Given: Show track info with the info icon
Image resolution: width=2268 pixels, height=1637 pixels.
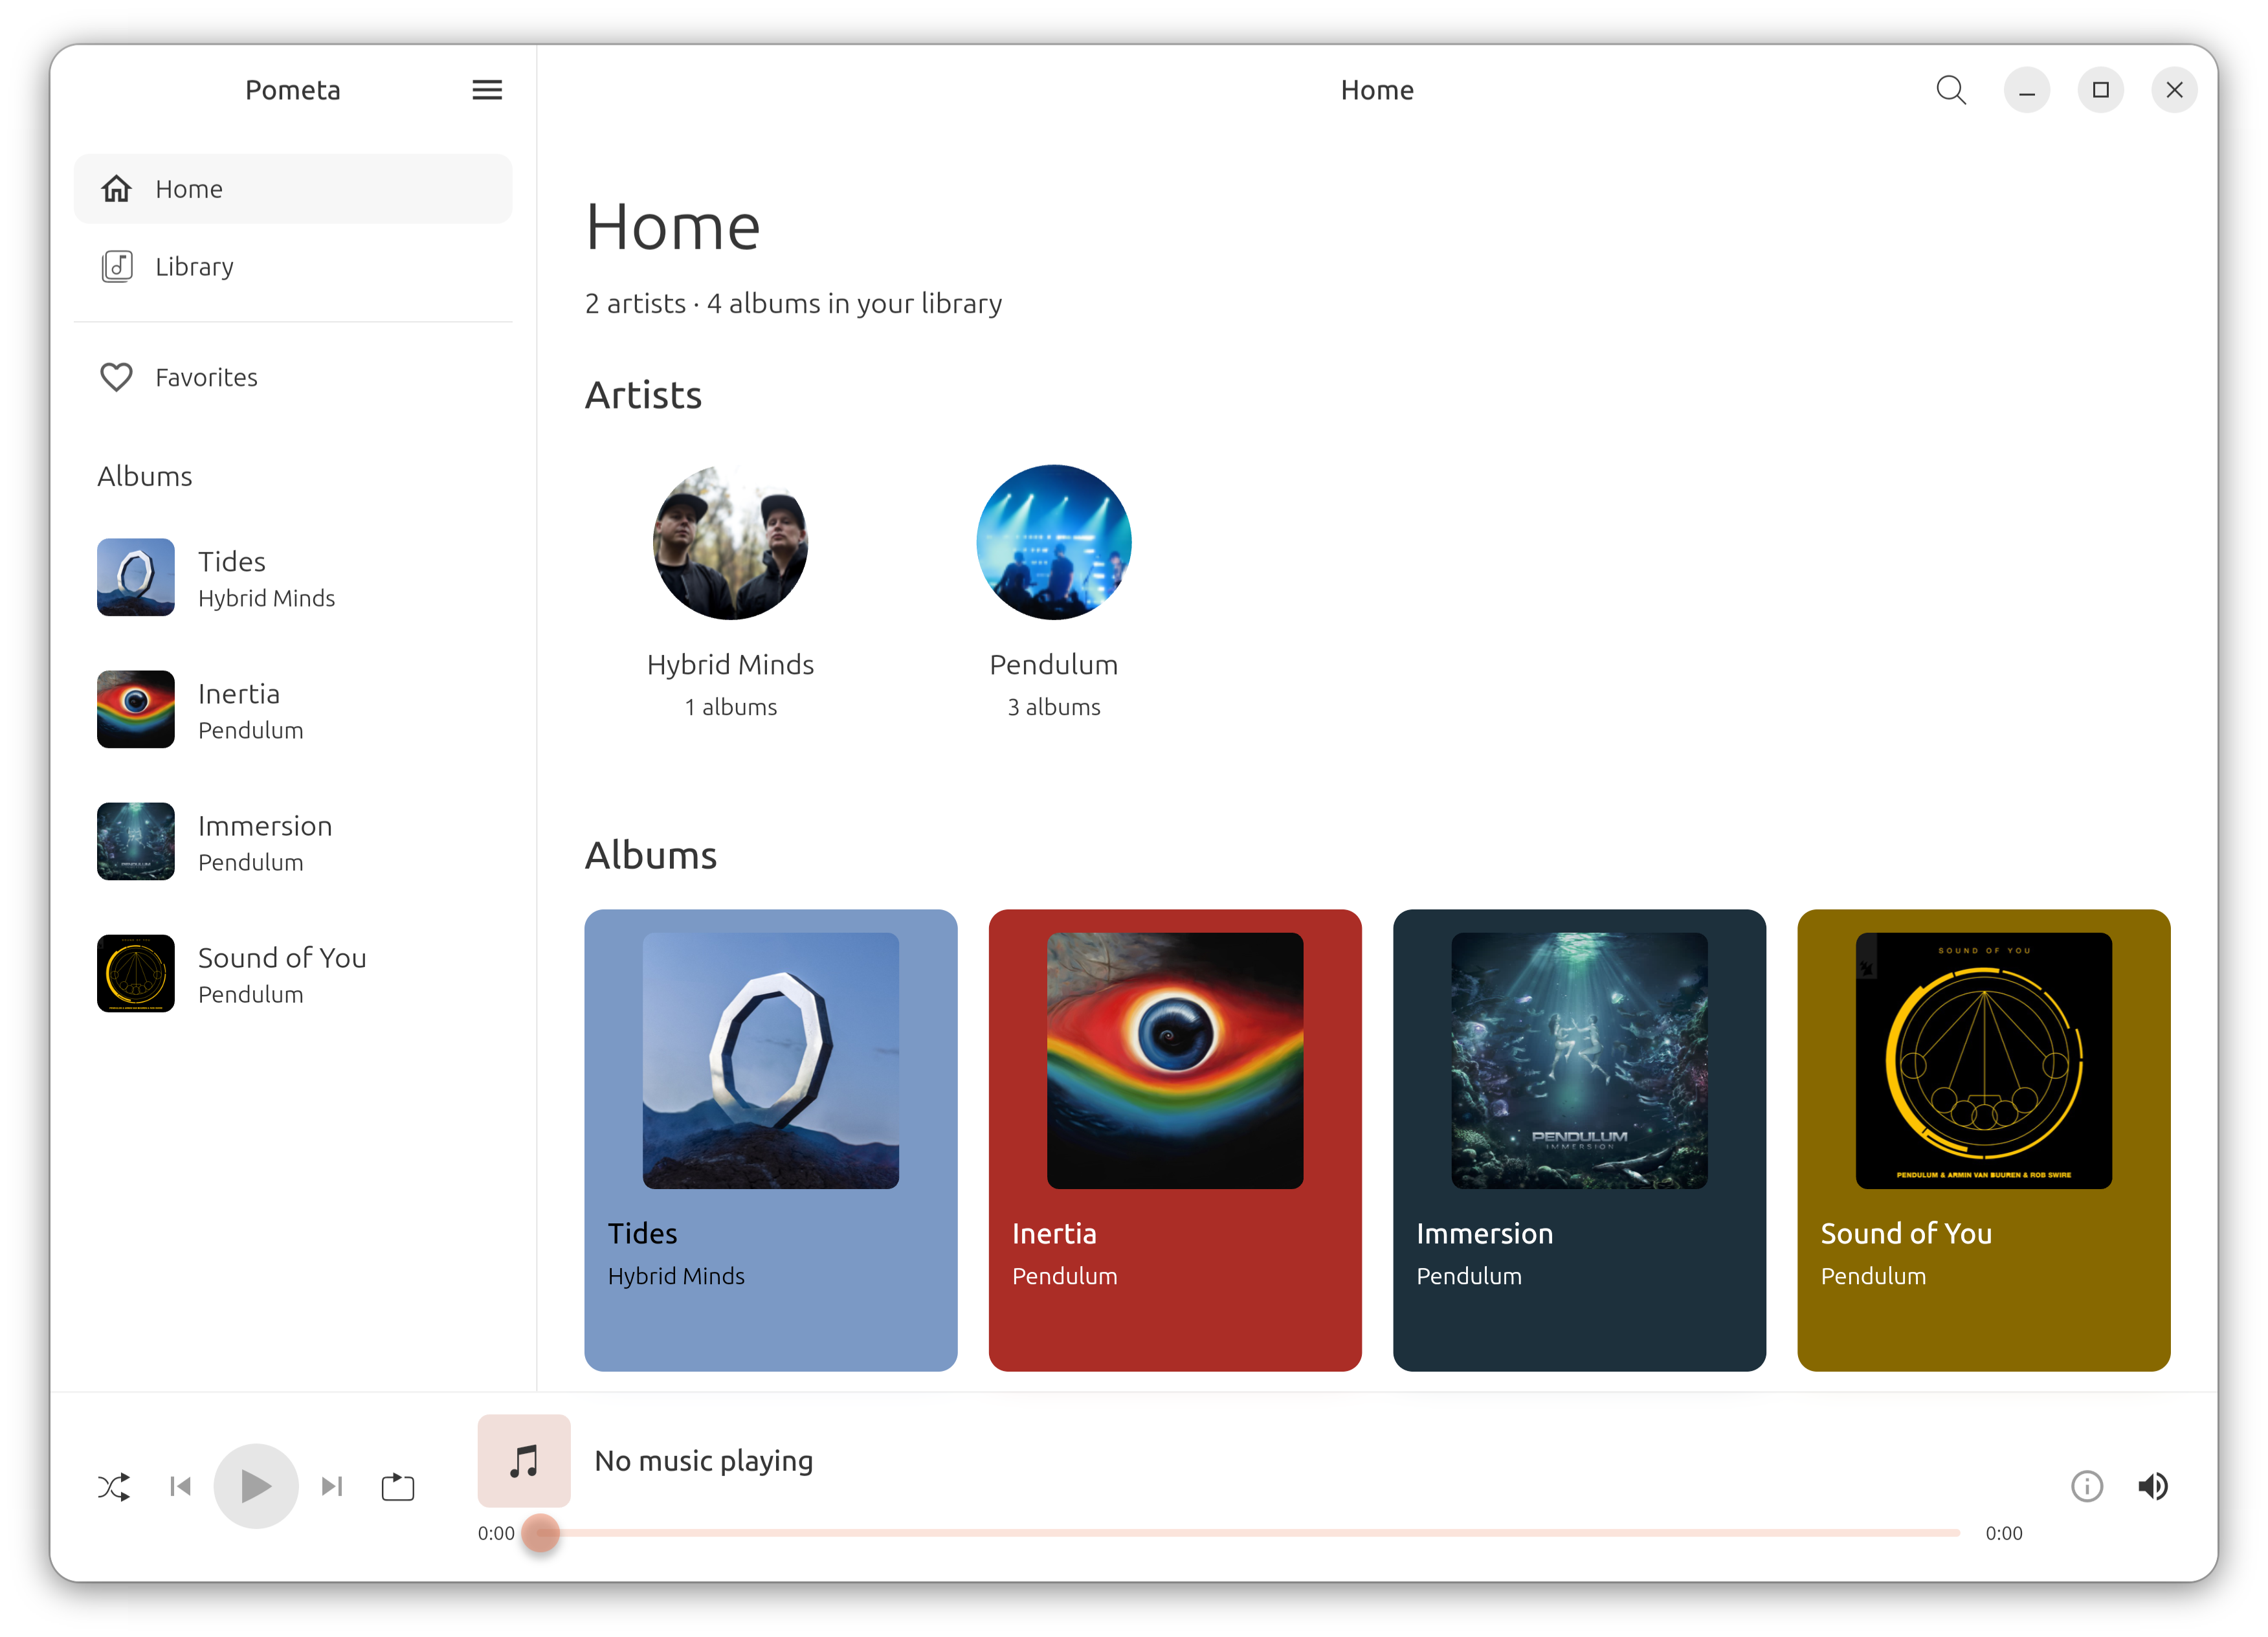Looking at the screenshot, I should (2086, 1486).
